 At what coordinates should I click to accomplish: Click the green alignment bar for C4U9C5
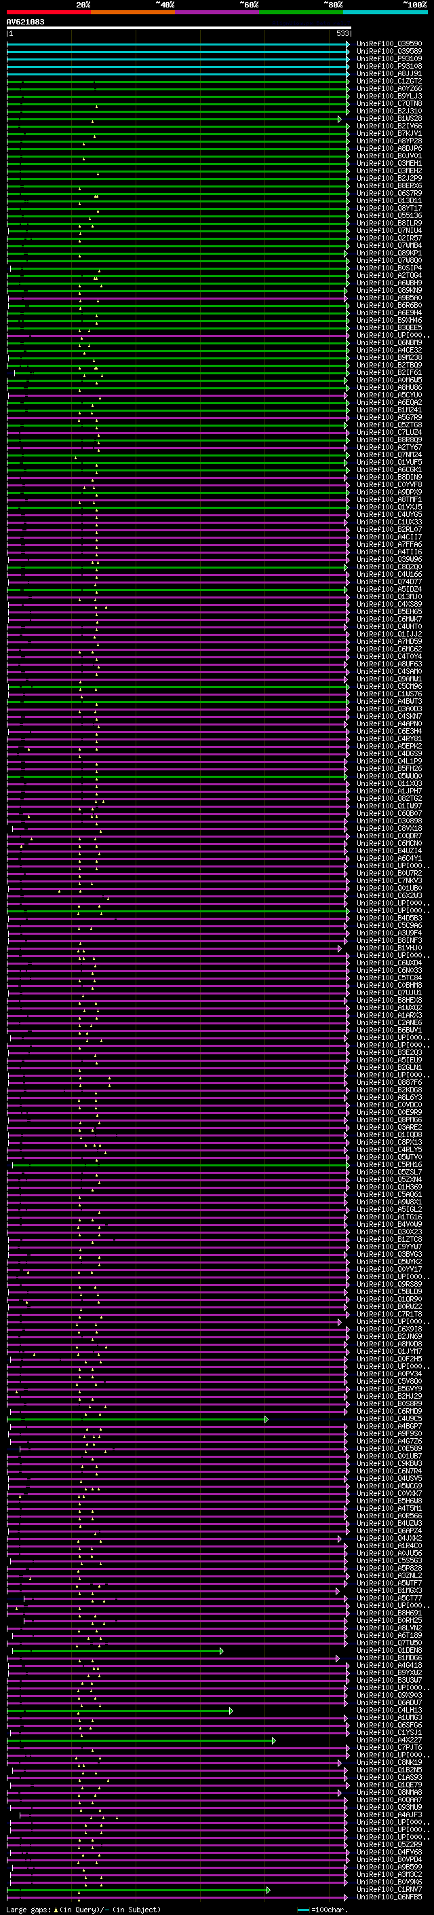pyautogui.click(x=137, y=1419)
